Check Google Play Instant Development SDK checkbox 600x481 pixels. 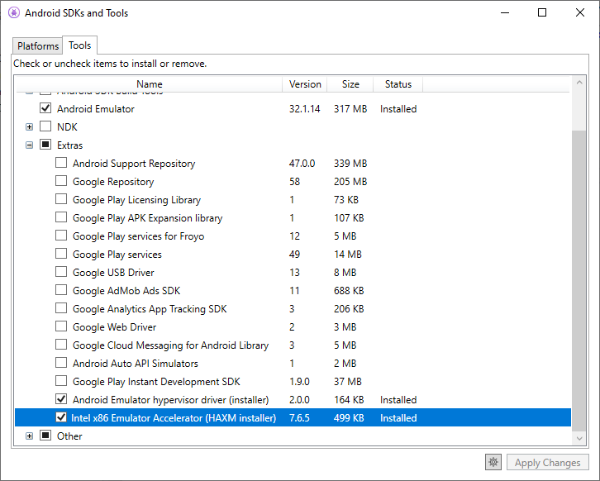(x=61, y=381)
